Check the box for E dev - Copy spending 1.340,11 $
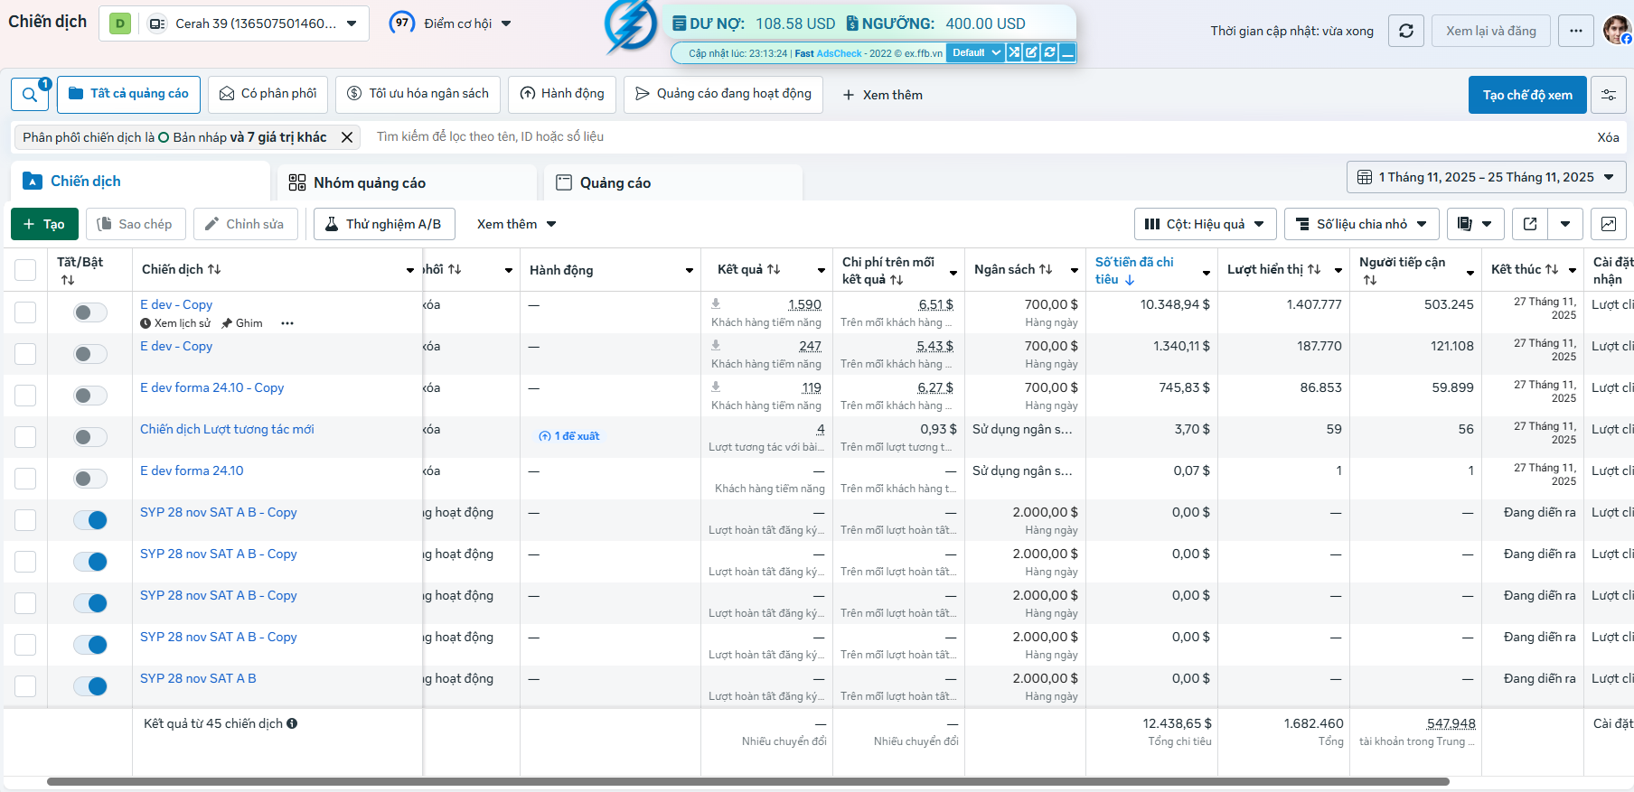 [25, 354]
